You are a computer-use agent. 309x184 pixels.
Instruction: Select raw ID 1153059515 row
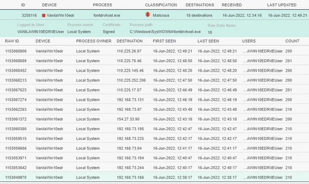(154, 139)
